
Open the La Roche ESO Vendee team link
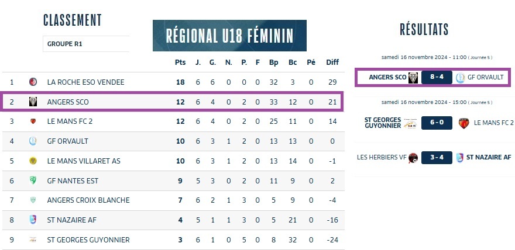click(x=85, y=82)
